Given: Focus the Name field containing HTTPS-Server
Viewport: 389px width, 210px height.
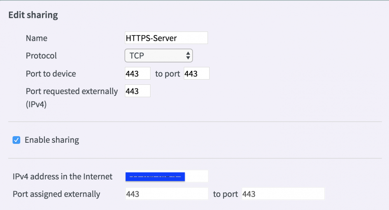Looking at the screenshot, I should click(166, 38).
